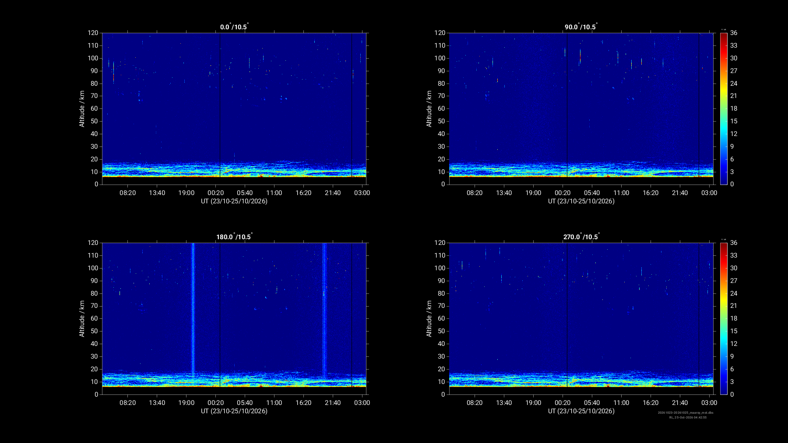Click the "08:20" time tick under the 90.0° plot

[x=475, y=193]
